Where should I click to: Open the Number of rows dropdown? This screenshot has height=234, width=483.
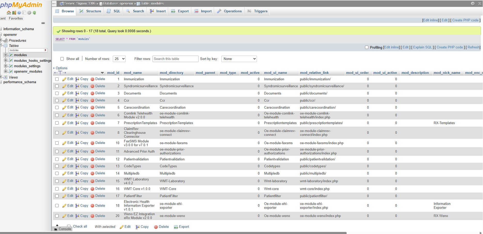tap(119, 59)
